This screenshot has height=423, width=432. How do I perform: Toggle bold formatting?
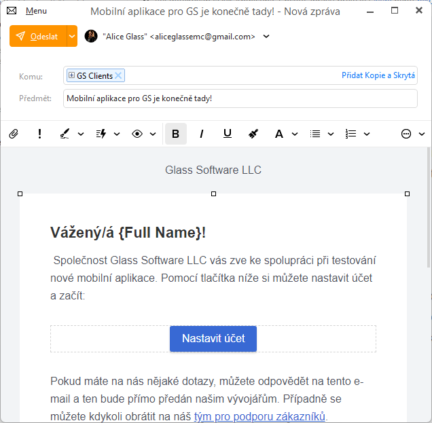(x=176, y=134)
